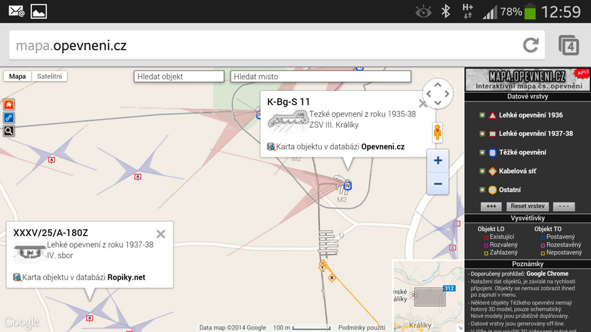The width and height of the screenshot is (591, 332).
Task: Reload page with browser refresh icon
Action: pos(531,45)
